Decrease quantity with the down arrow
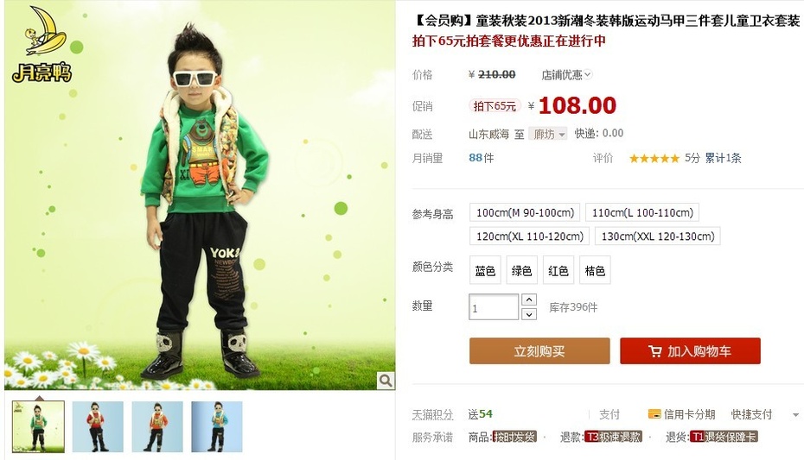Viewport: 804px width, 460px height. [529, 313]
